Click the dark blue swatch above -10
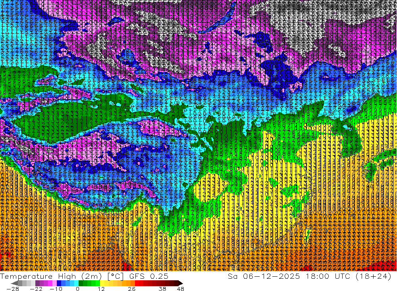Screen dimensions: 397x291 click(59, 283)
